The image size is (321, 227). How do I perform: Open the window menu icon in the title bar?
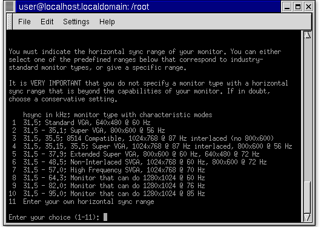(x=9, y=7)
